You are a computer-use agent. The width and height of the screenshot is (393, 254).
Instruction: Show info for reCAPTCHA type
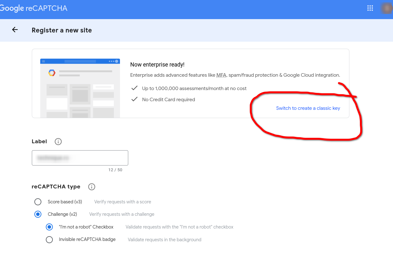pos(92,187)
